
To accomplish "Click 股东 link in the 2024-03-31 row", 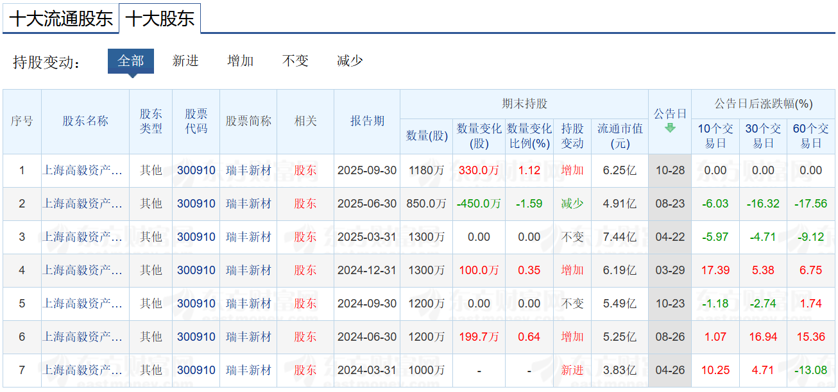I will [305, 370].
